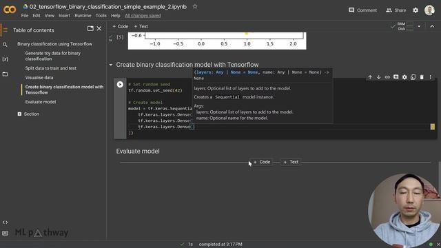Image resolution: width=441 pixels, height=248 pixels.
Task: Click the tf.random.set_seed(42) code line
Action: [x=155, y=90]
